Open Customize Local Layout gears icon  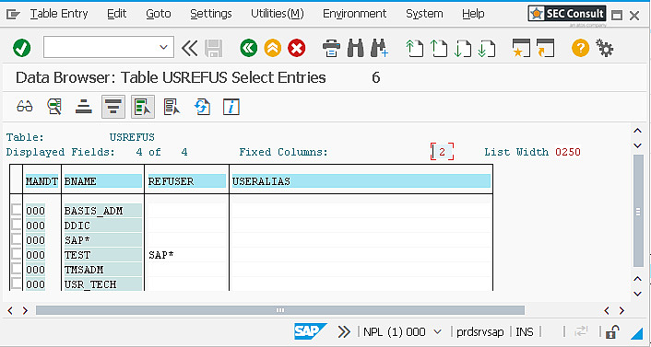click(604, 48)
